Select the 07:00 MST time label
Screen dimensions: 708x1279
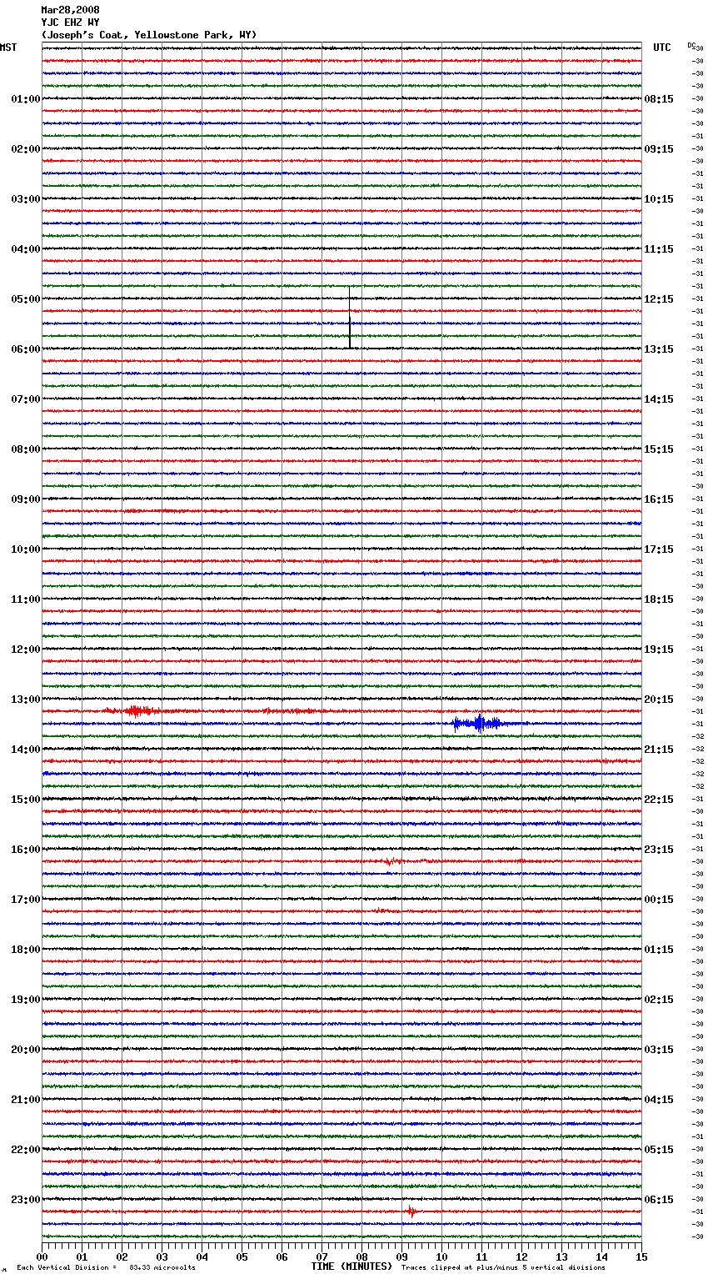(x=26, y=399)
